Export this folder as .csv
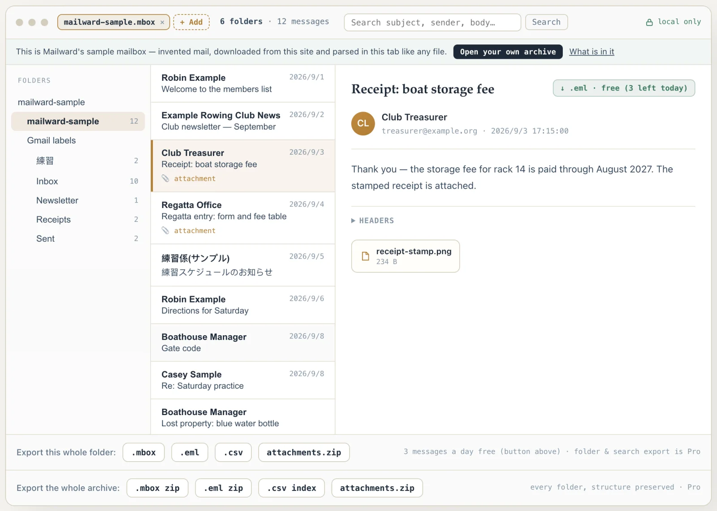Screen dimensions: 717x511 coord(233,452)
